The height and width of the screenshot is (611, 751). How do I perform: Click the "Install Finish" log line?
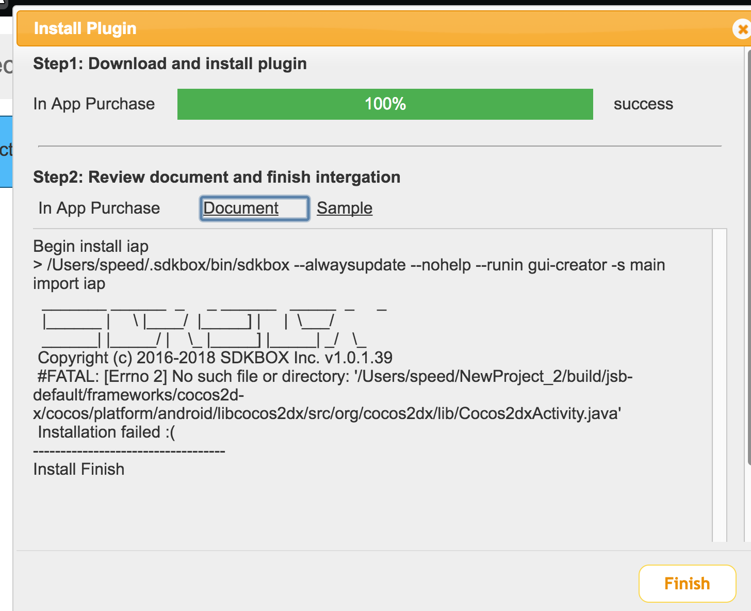[x=79, y=470]
